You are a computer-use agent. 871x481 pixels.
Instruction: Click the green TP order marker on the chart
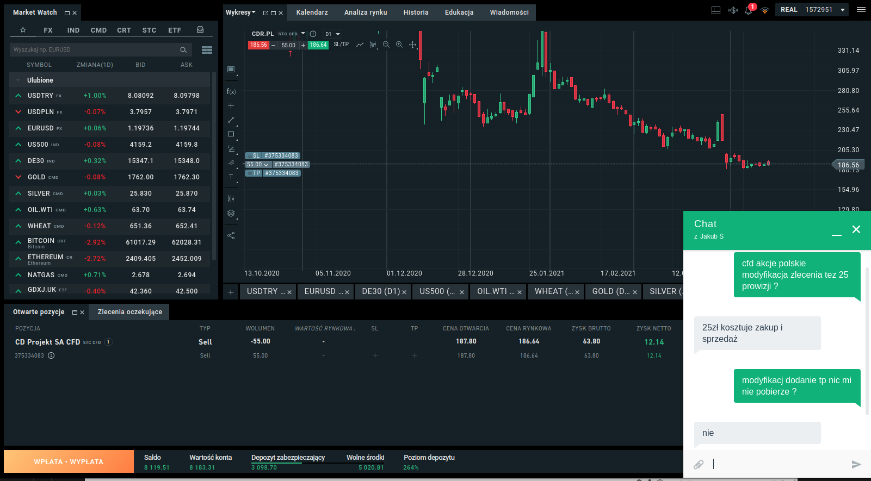273,173
